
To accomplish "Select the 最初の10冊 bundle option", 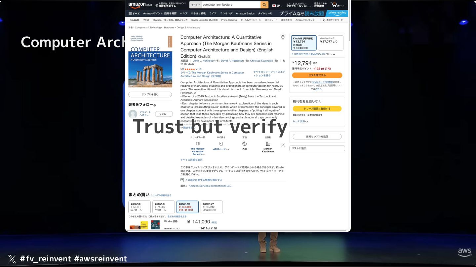I will click(x=187, y=207).
